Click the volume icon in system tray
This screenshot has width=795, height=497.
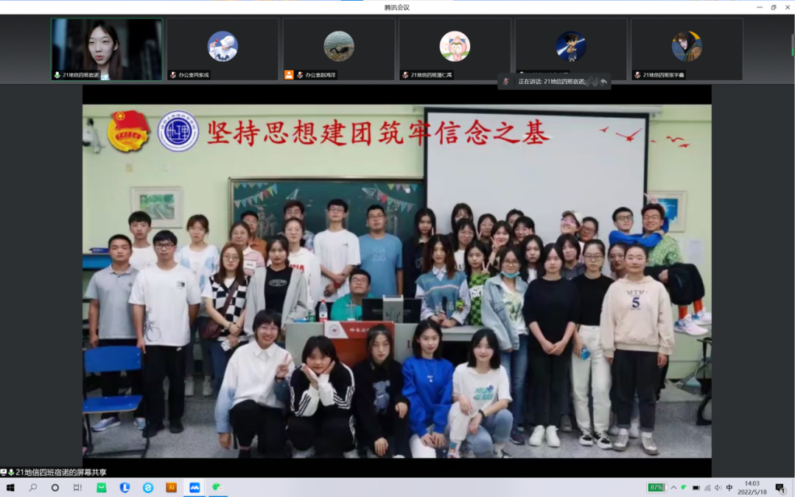tap(718, 487)
